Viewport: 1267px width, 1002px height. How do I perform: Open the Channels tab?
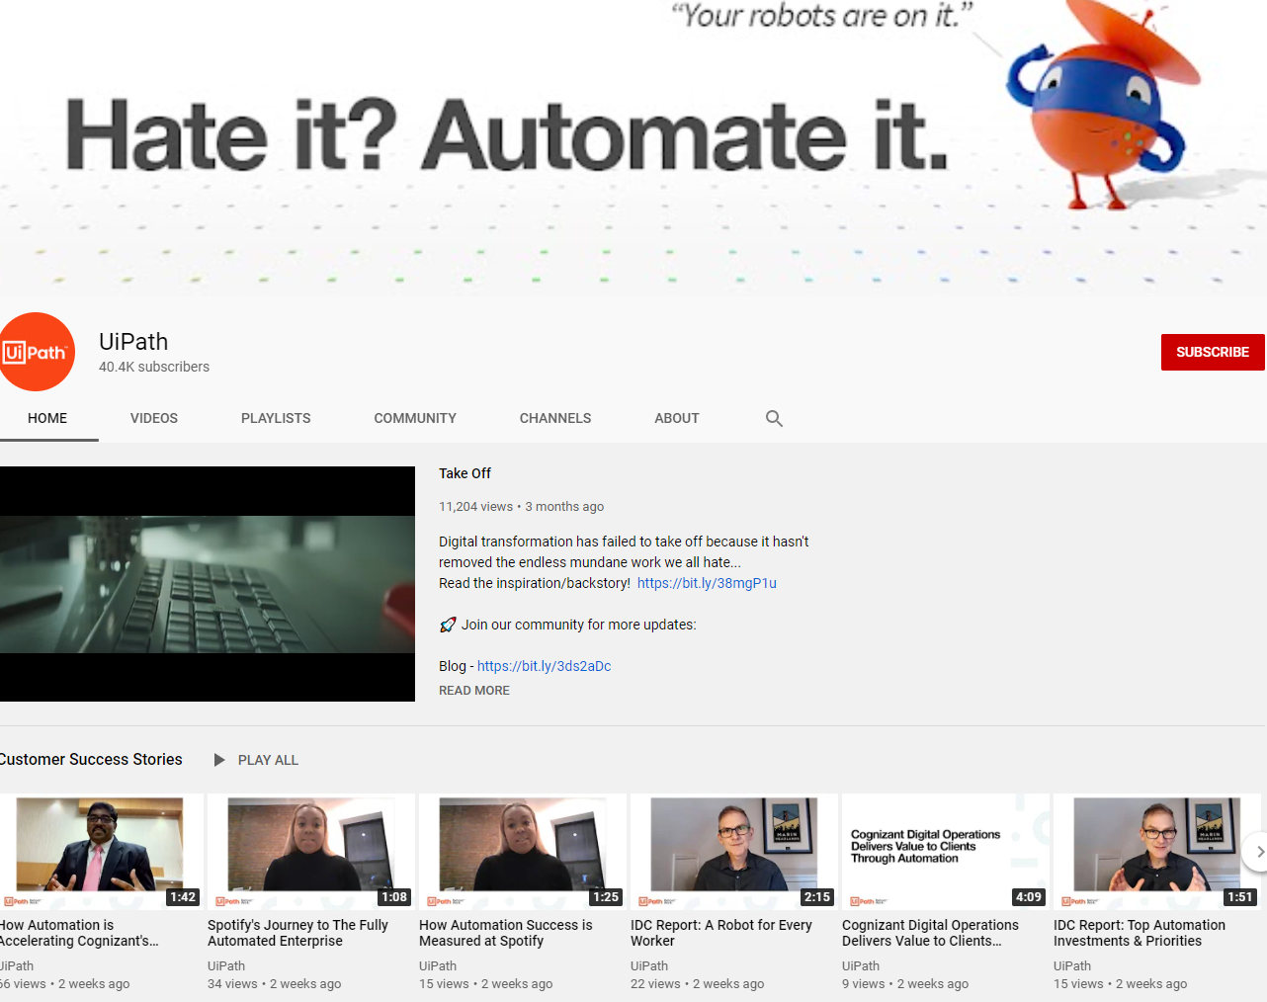555,419
